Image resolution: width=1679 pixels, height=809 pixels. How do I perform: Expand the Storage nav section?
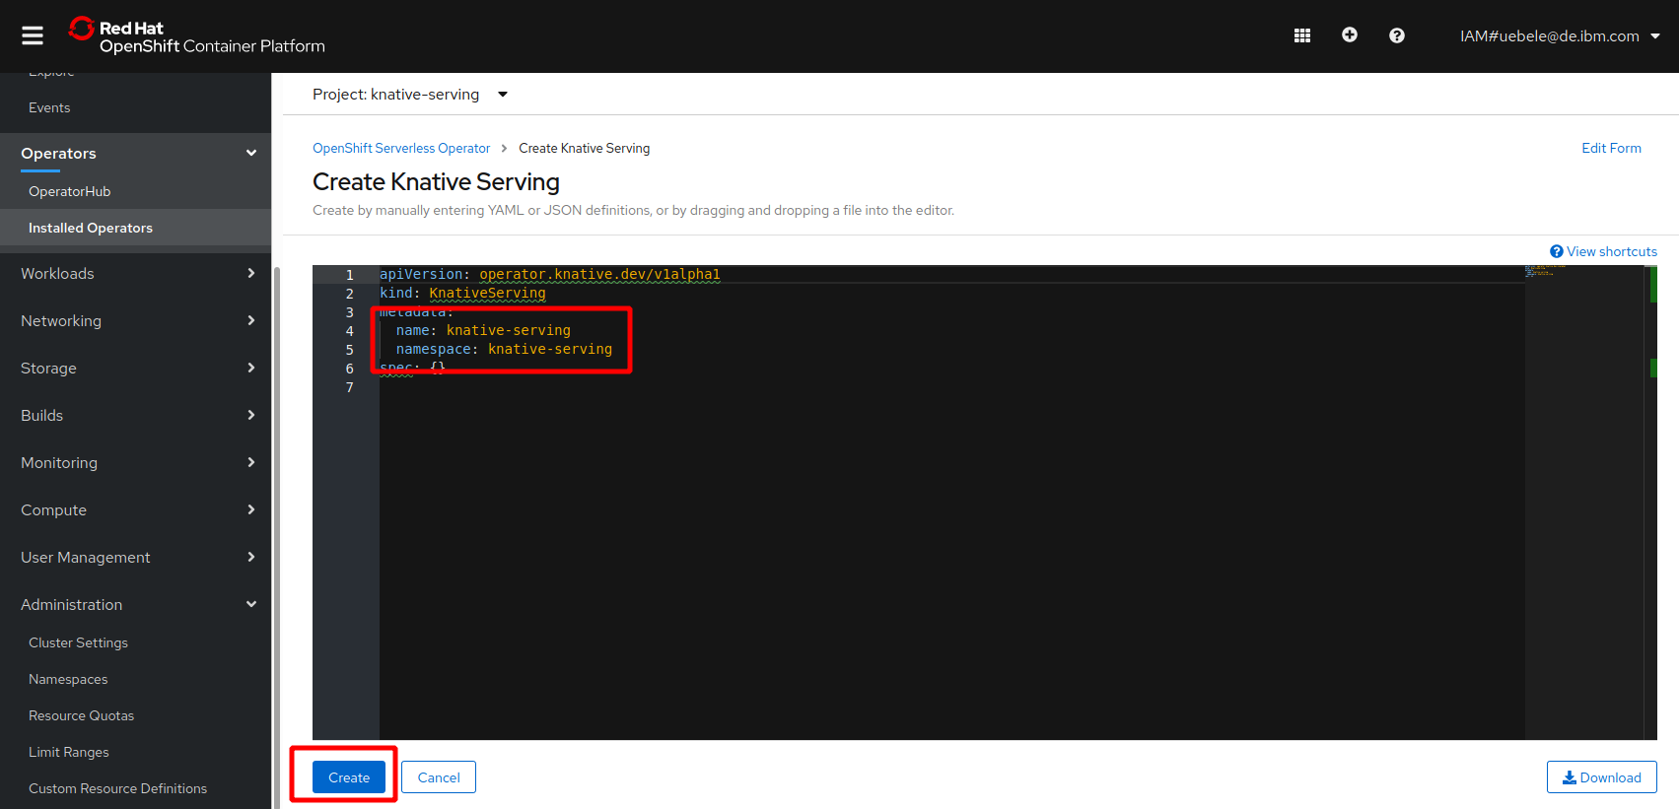click(136, 369)
